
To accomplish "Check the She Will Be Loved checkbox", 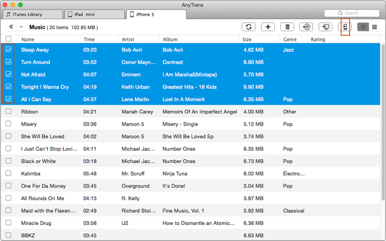I will coord(8,136).
